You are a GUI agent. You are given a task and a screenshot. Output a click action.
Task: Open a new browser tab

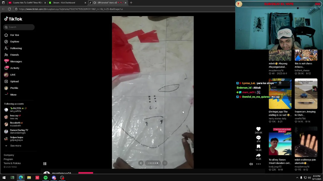tap(131, 3)
